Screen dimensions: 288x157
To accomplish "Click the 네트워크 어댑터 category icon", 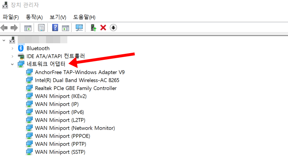I will point(21,64).
